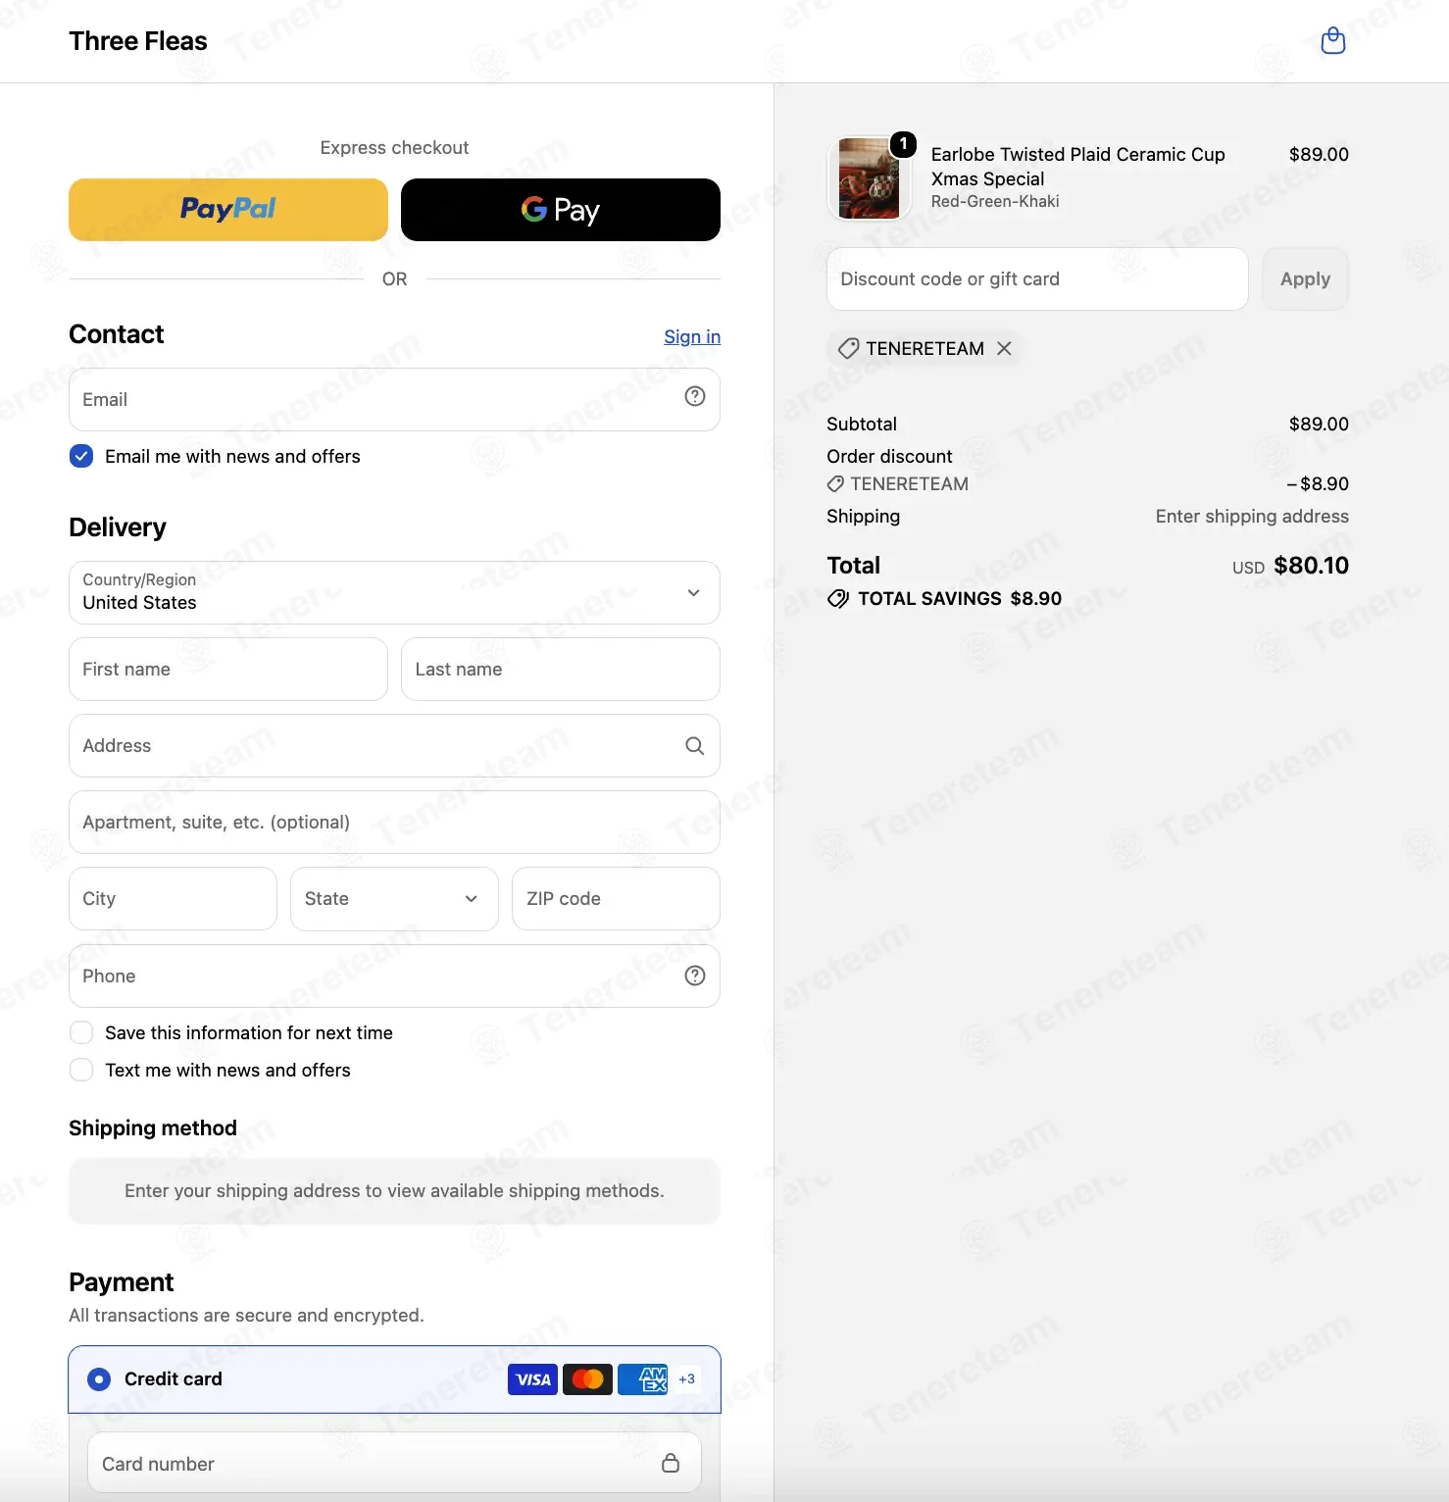Click the Address input field

click(394, 745)
